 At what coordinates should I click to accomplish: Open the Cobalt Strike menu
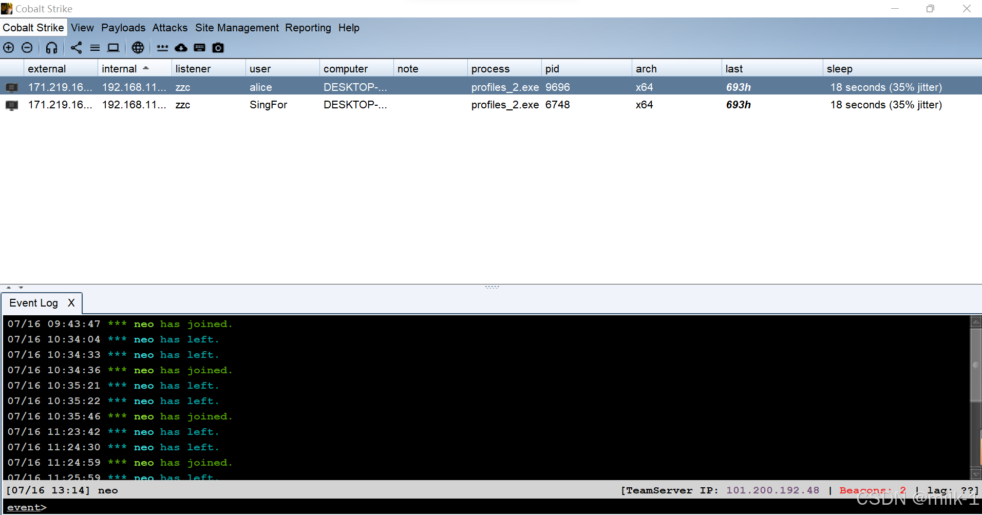(x=33, y=28)
